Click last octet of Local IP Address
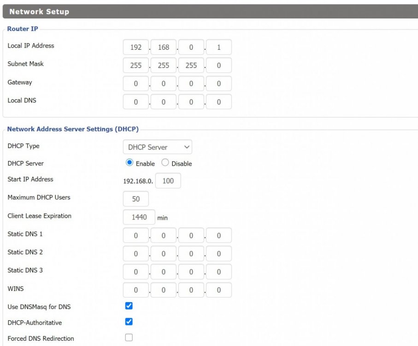The width and height of the screenshot is (418, 346). (218, 47)
